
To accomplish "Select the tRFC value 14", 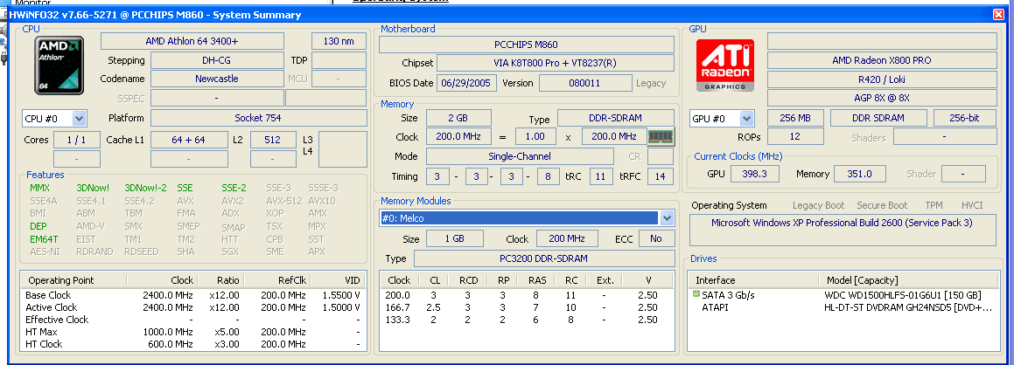I will pos(661,176).
